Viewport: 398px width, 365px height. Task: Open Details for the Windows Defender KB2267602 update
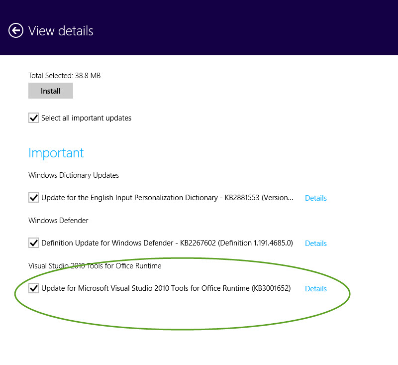click(315, 243)
